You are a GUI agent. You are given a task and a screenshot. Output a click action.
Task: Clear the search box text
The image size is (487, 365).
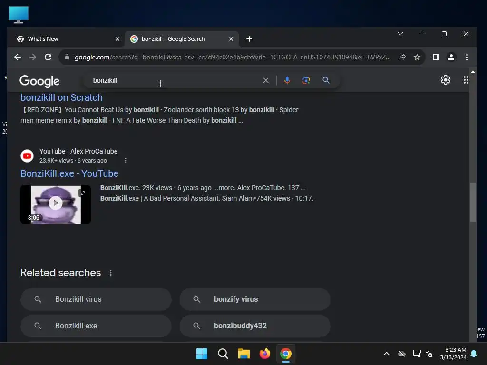pos(266,80)
